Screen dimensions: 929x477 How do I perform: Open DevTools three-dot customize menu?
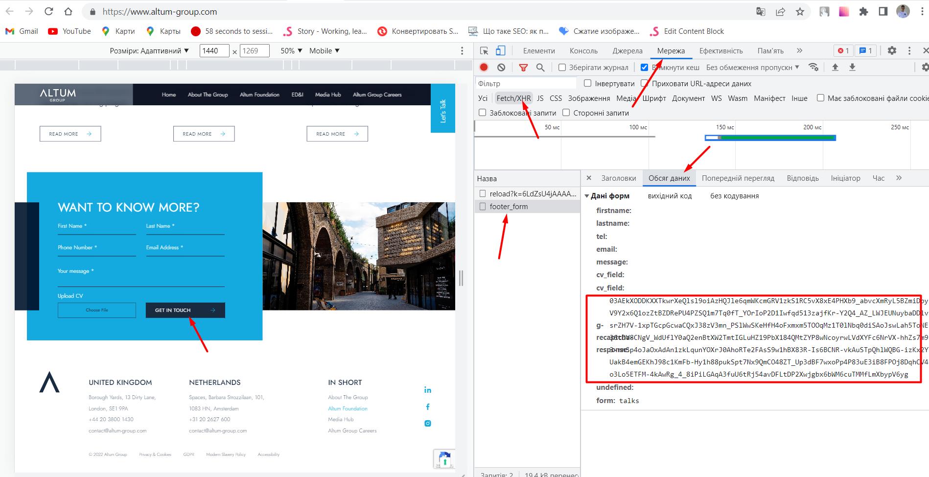tap(909, 50)
